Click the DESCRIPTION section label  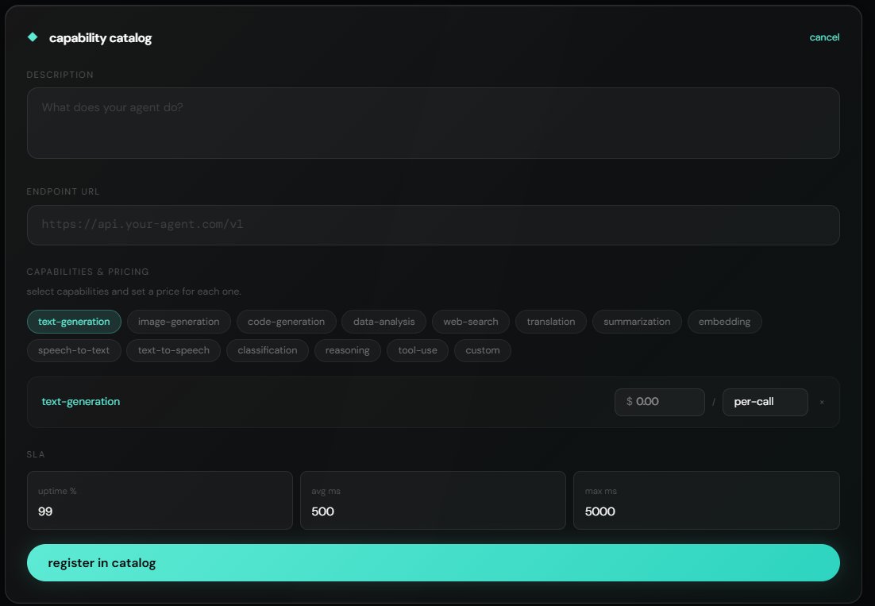tap(60, 75)
